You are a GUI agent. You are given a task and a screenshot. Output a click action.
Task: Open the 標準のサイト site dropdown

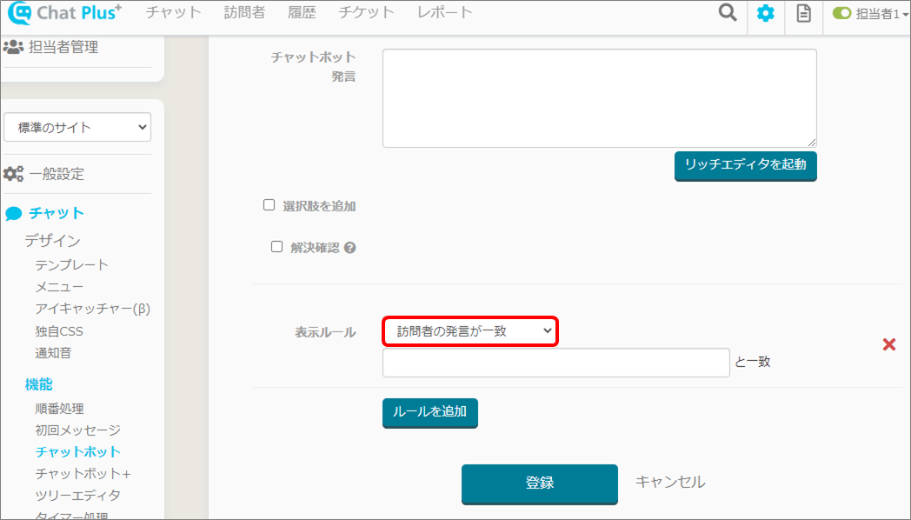pos(77,127)
